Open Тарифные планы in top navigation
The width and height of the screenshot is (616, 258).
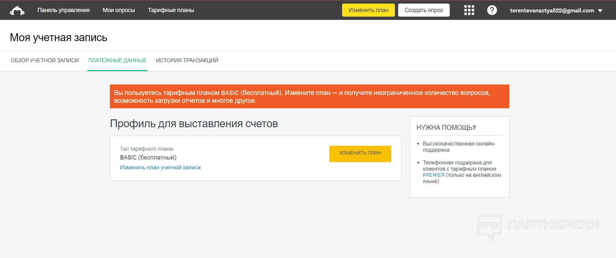(171, 10)
